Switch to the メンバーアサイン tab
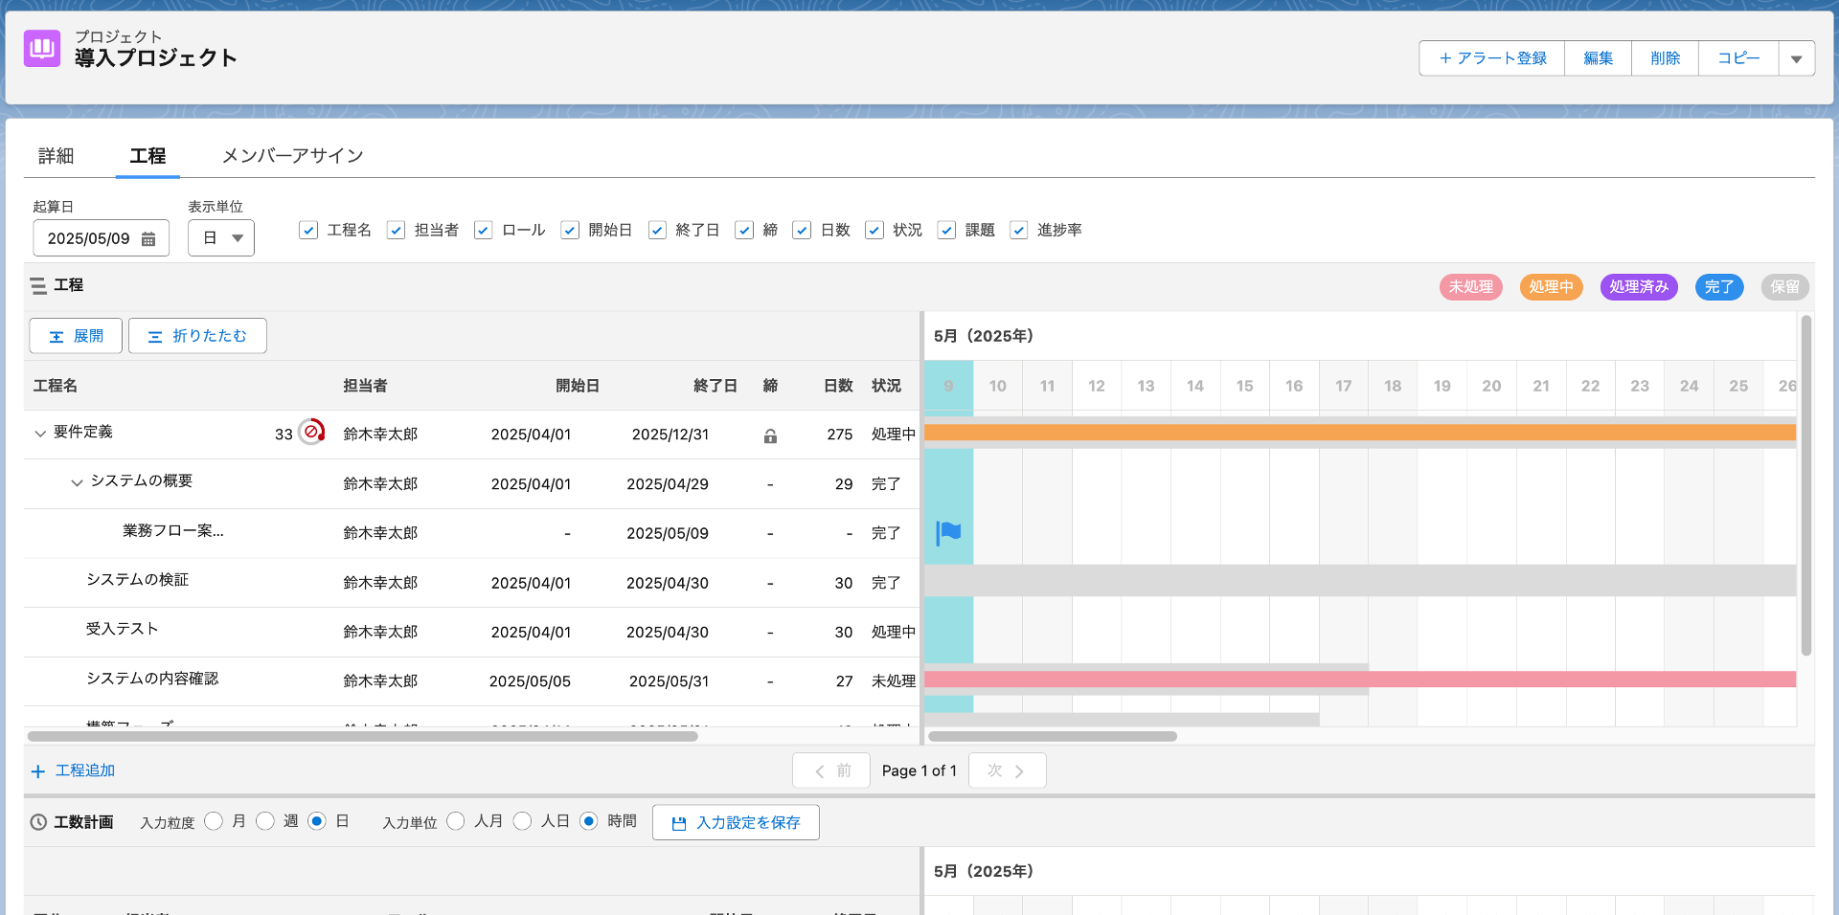 click(x=292, y=156)
